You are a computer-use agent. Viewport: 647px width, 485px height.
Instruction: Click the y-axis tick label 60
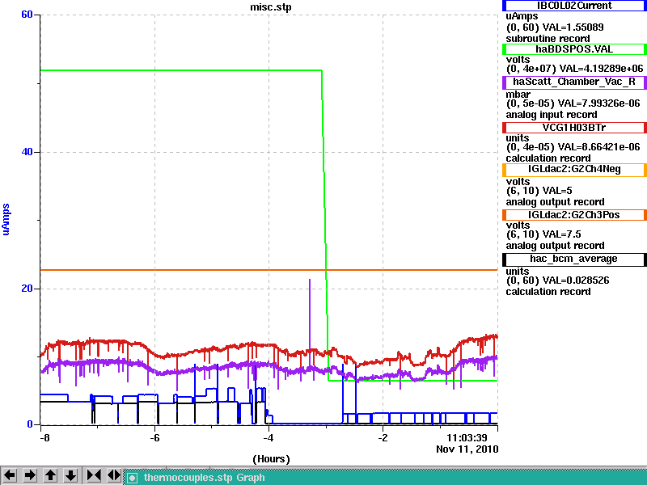coord(27,15)
